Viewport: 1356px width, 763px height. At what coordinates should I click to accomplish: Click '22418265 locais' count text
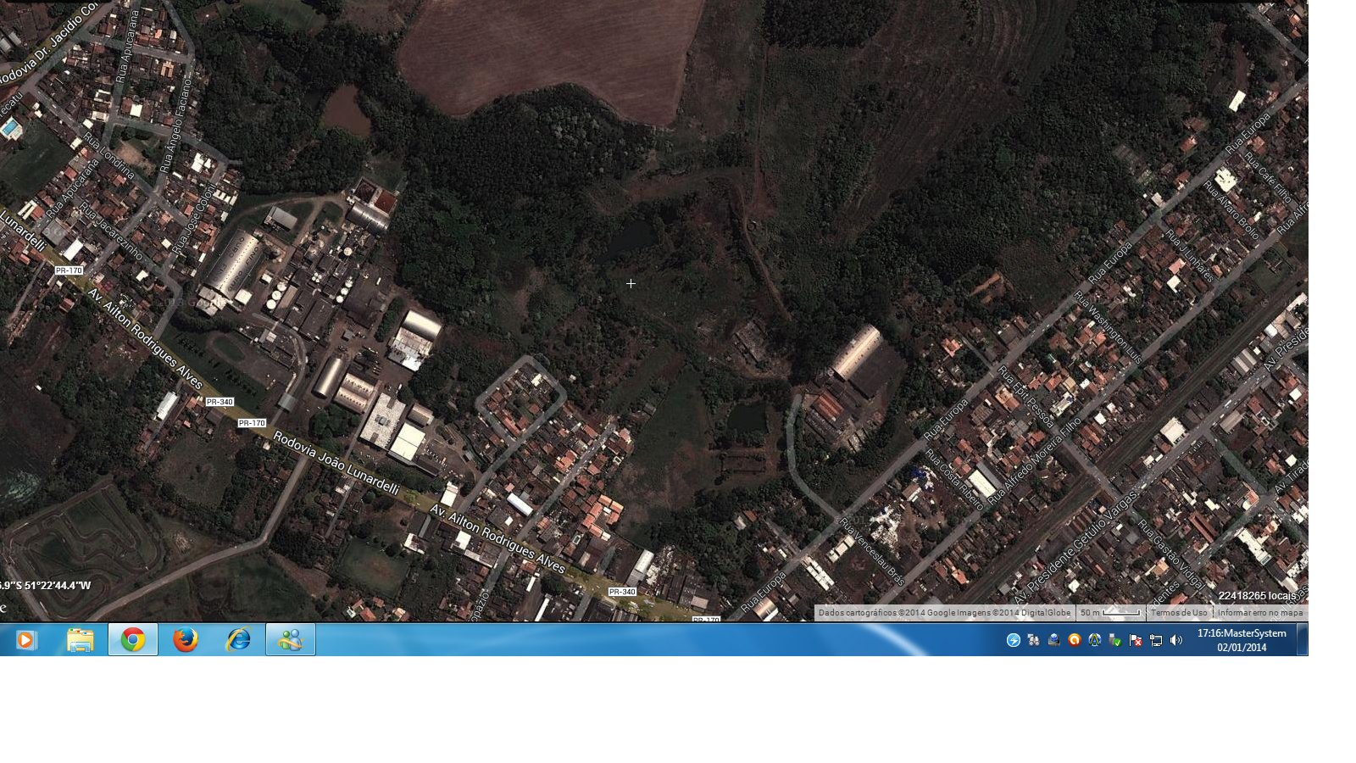1258,596
